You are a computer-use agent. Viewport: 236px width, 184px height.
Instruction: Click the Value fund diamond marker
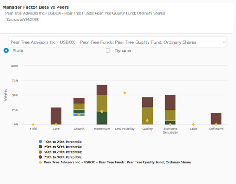193,125
